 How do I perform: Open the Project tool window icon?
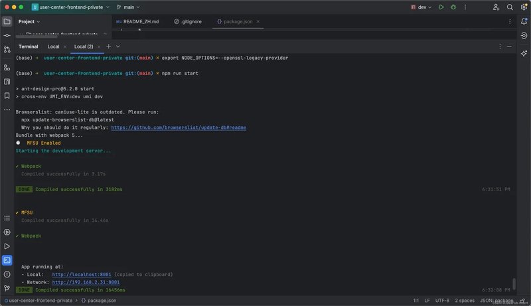tap(7, 21)
